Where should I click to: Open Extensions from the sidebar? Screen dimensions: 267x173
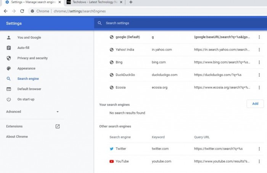[14, 126]
